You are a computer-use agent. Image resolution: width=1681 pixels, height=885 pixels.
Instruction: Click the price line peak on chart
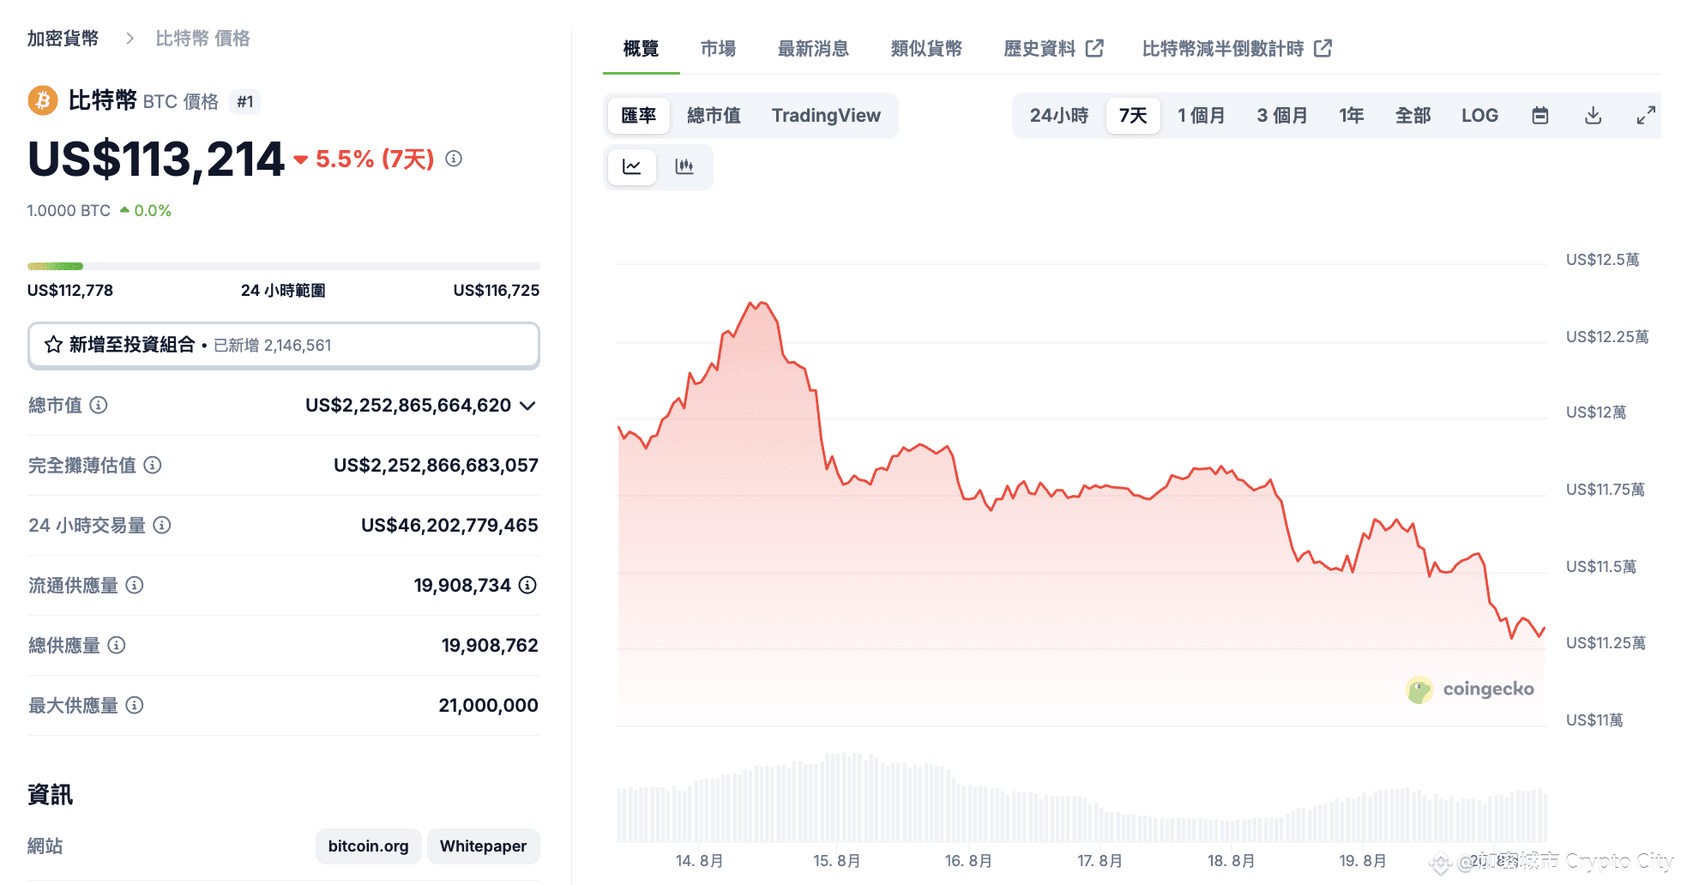point(759,303)
